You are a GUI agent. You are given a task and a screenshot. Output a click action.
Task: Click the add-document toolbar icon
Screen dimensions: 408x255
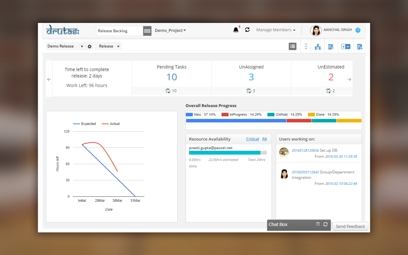click(346, 46)
